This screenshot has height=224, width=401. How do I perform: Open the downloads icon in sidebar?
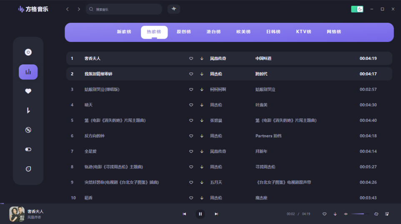coord(28,111)
